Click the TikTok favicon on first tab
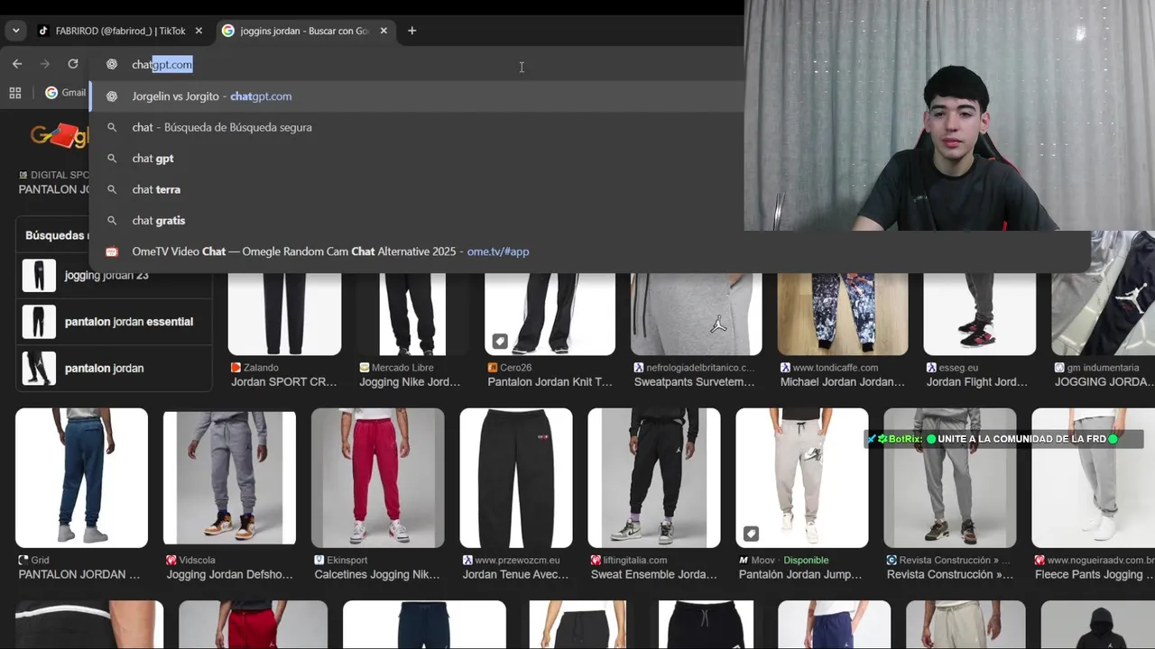This screenshot has width=1155, height=649. [x=43, y=31]
